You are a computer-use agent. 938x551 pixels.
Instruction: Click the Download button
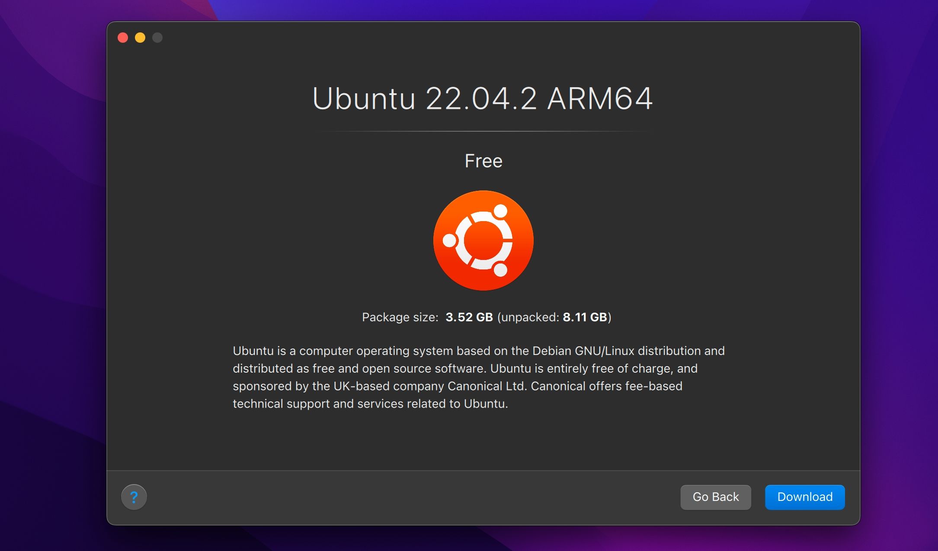coord(804,497)
